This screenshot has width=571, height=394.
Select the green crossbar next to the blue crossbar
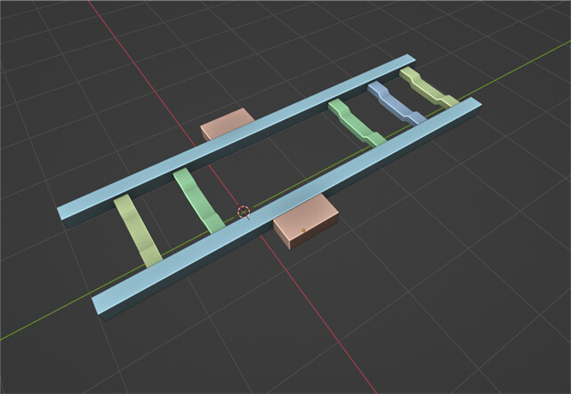click(x=357, y=122)
